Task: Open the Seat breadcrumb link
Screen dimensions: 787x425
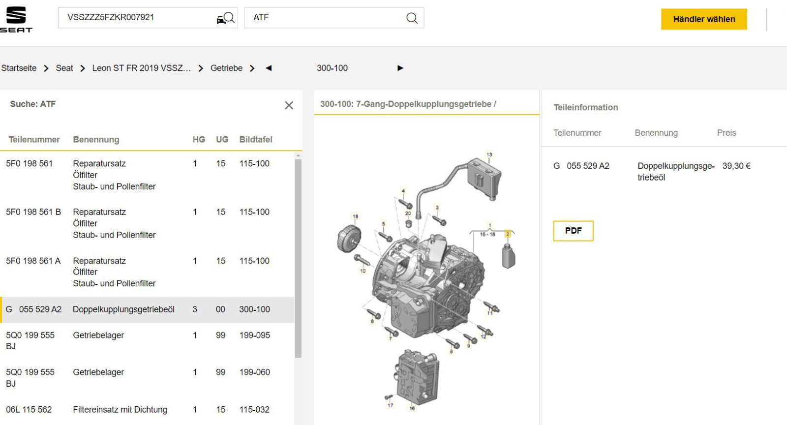Action: 64,68
